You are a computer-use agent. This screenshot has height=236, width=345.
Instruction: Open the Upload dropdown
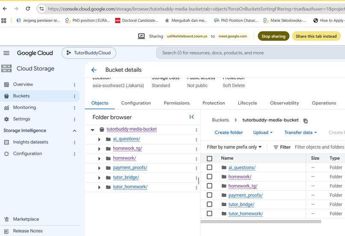263,132
